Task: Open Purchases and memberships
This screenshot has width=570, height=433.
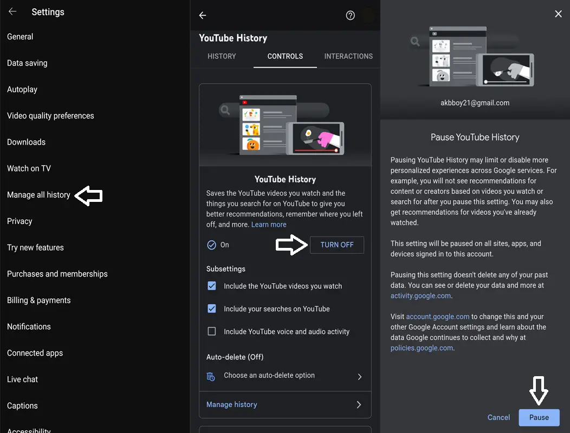Action: (57, 274)
